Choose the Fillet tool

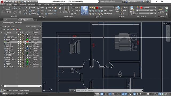click(48, 11)
